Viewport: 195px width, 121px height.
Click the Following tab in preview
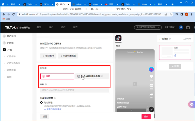pyautogui.click(x=130, y=52)
